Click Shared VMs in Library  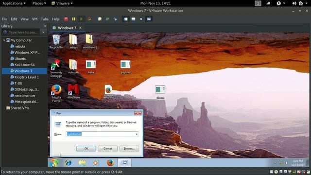[x=17, y=108]
